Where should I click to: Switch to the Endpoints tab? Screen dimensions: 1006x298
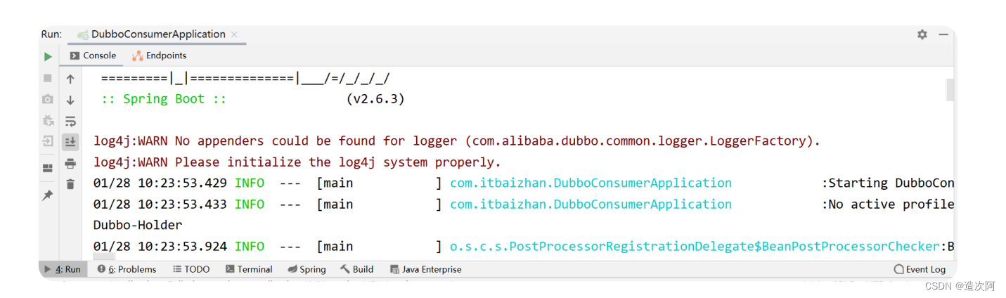(x=160, y=56)
